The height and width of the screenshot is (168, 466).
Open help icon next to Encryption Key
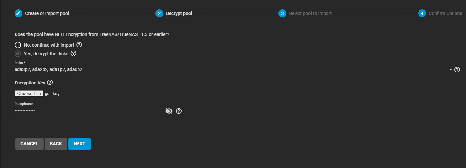coord(50,82)
